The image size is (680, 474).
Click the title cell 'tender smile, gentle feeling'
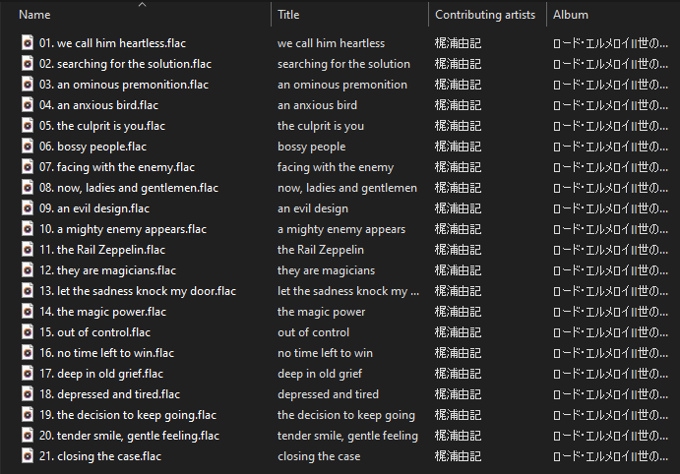point(347,436)
